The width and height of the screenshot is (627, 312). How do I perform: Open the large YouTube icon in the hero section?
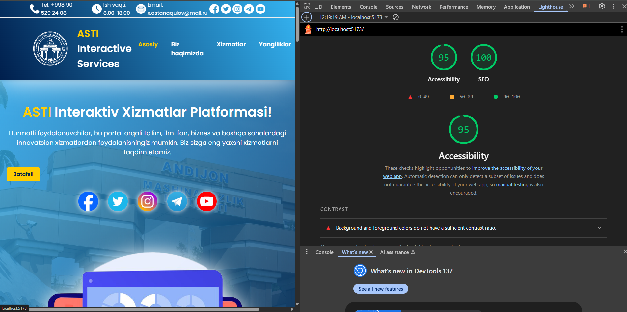[207, 201]
